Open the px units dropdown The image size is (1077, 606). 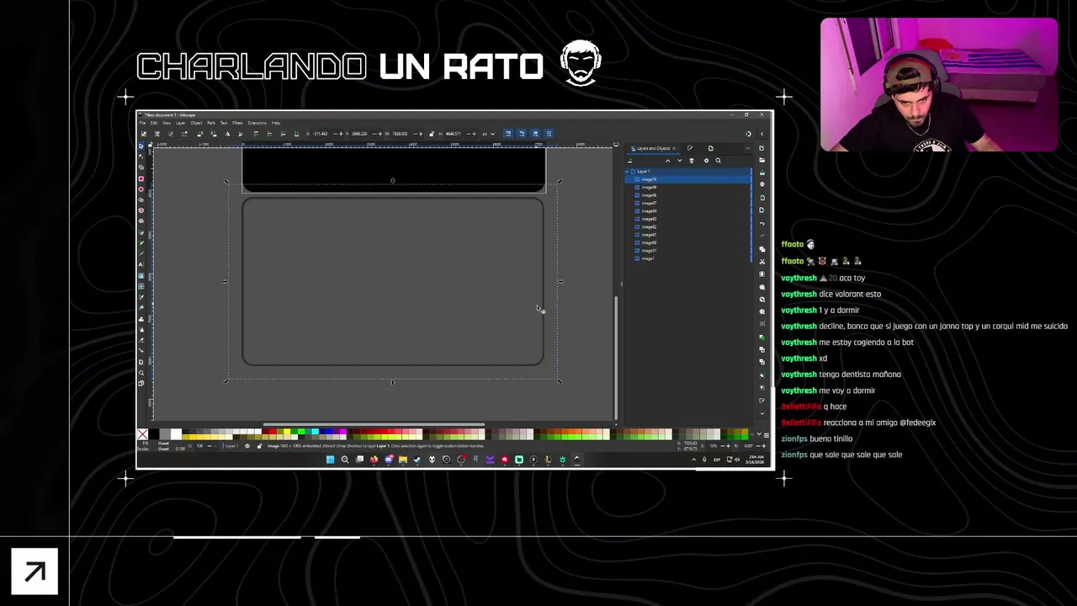[x=489, y=134]
